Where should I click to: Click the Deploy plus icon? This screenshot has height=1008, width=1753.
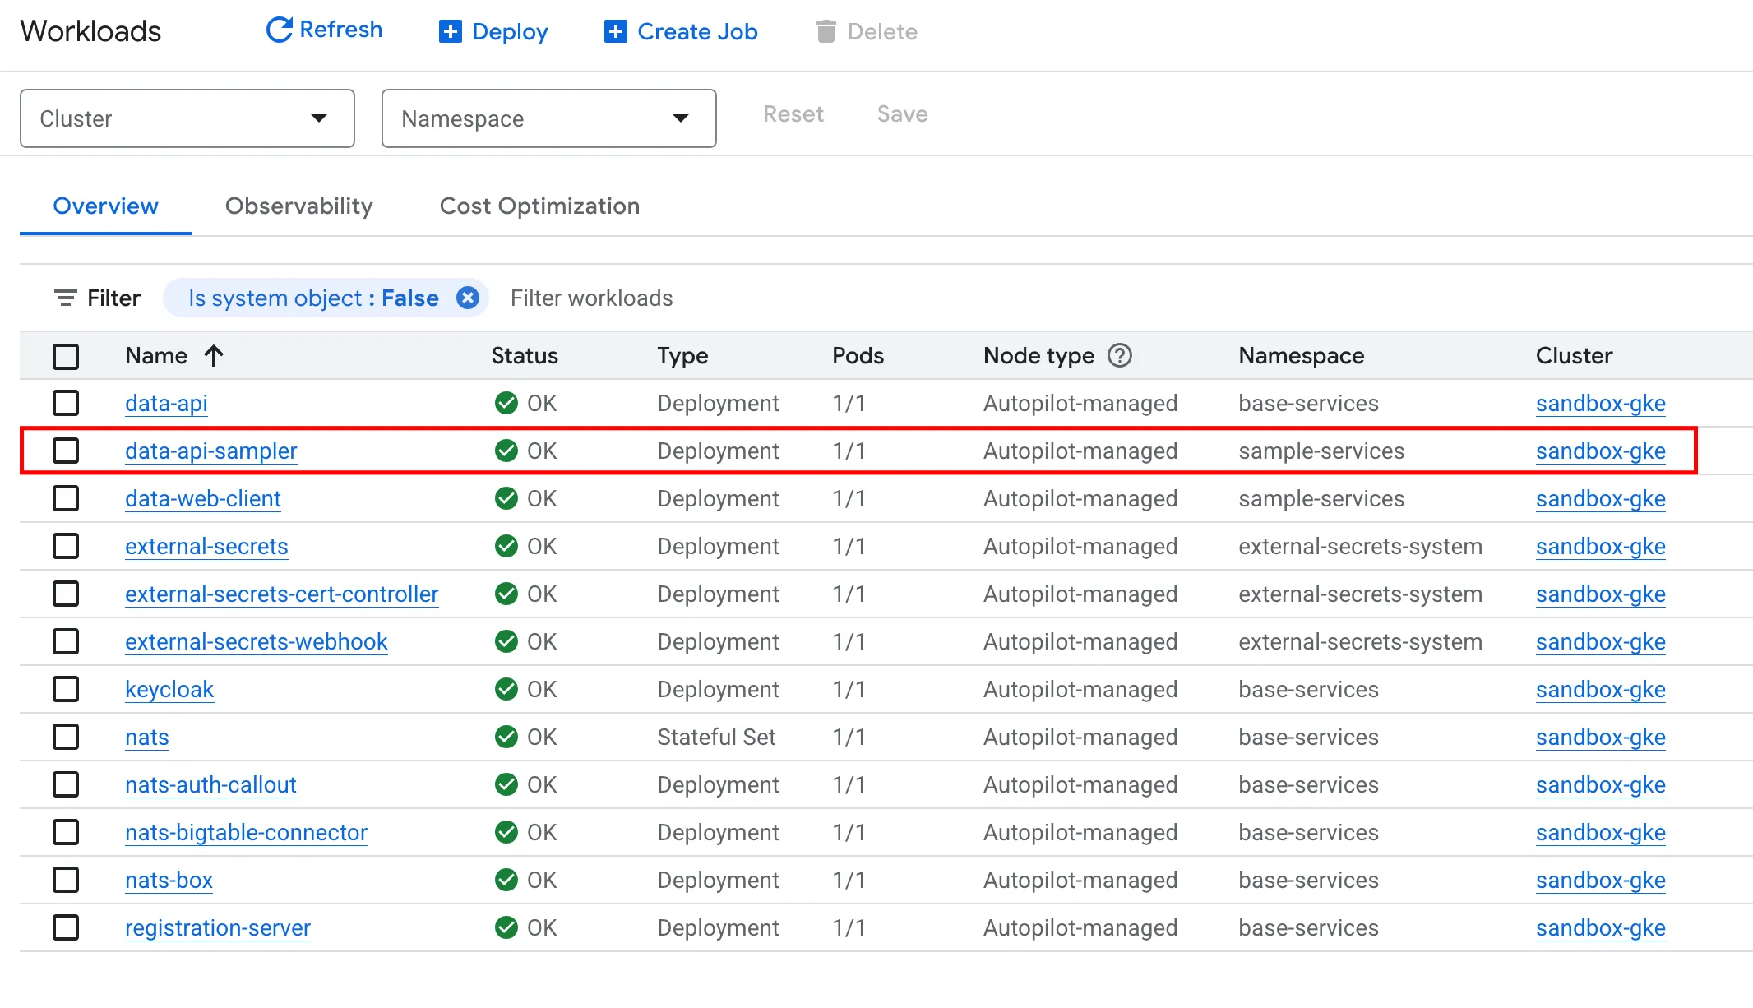[450, 31]
